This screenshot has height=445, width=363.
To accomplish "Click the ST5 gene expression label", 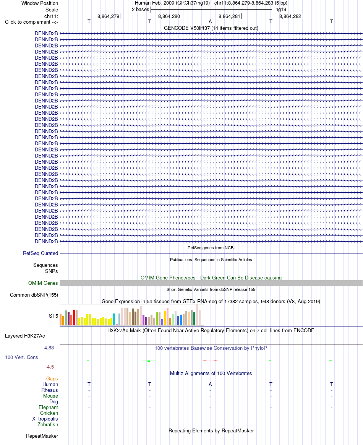I will pyautogui.click(x=53, y=316).
